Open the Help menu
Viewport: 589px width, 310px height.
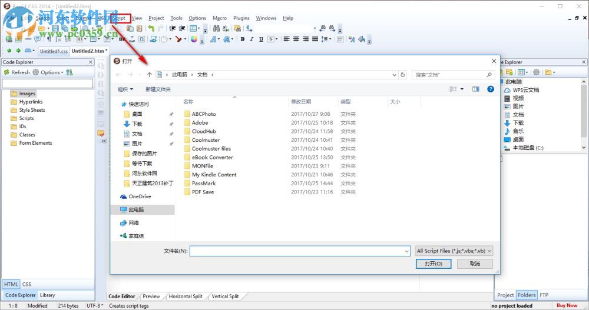pos(288,18)
